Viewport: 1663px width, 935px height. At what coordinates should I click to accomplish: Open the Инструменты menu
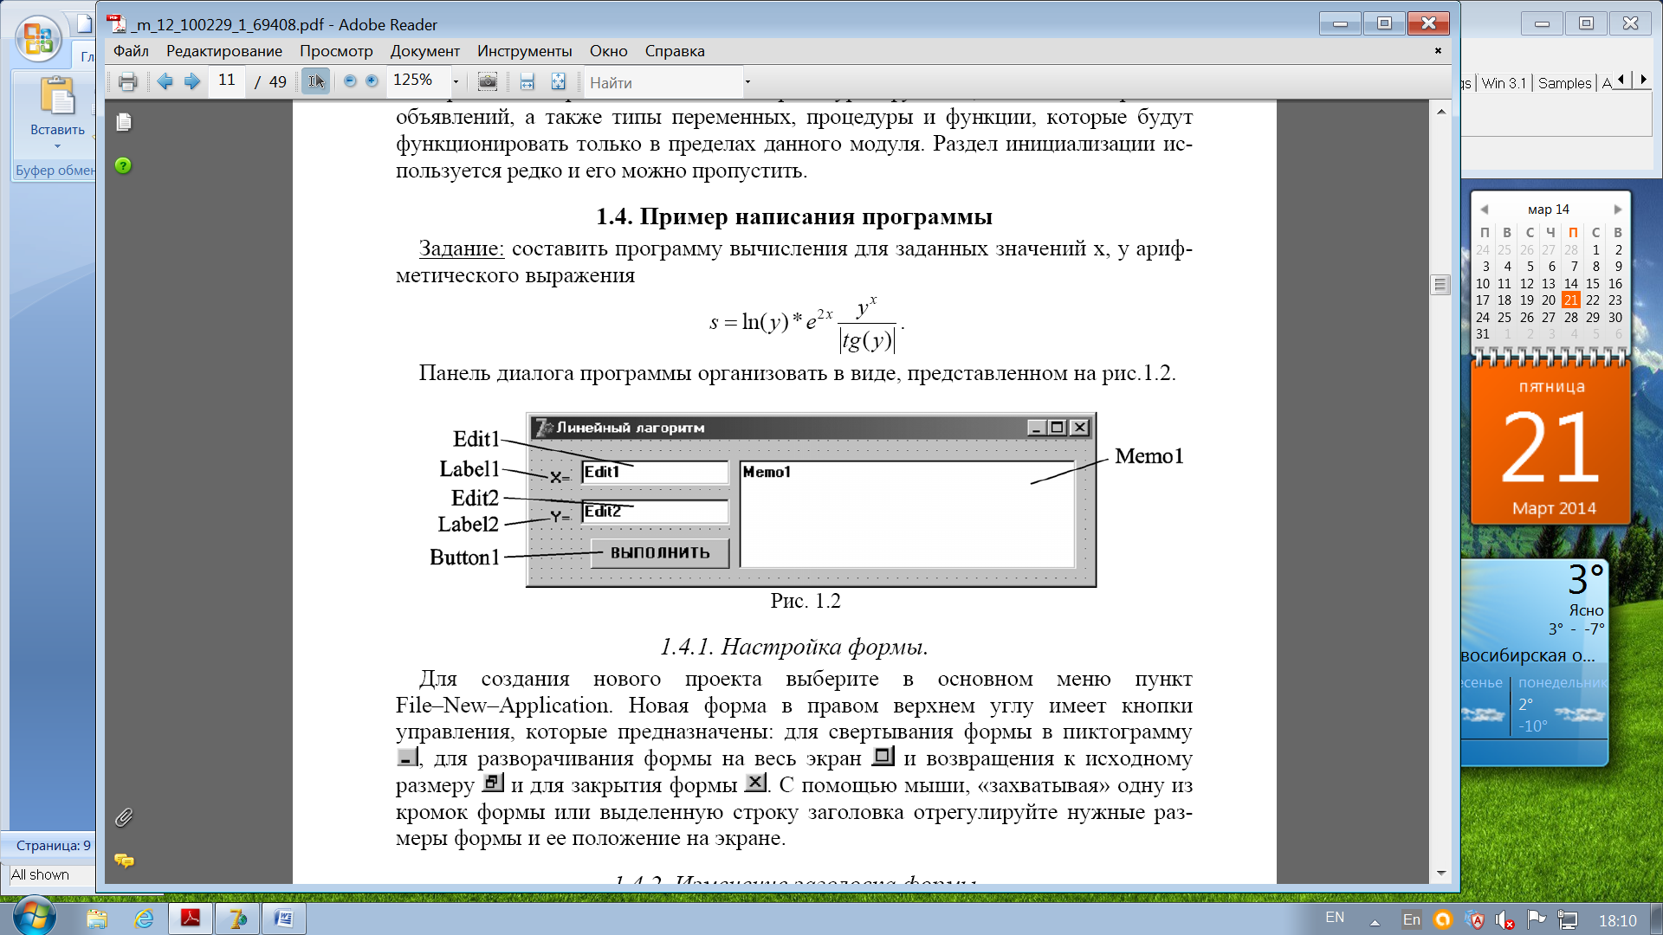click(x=524, y=51)
